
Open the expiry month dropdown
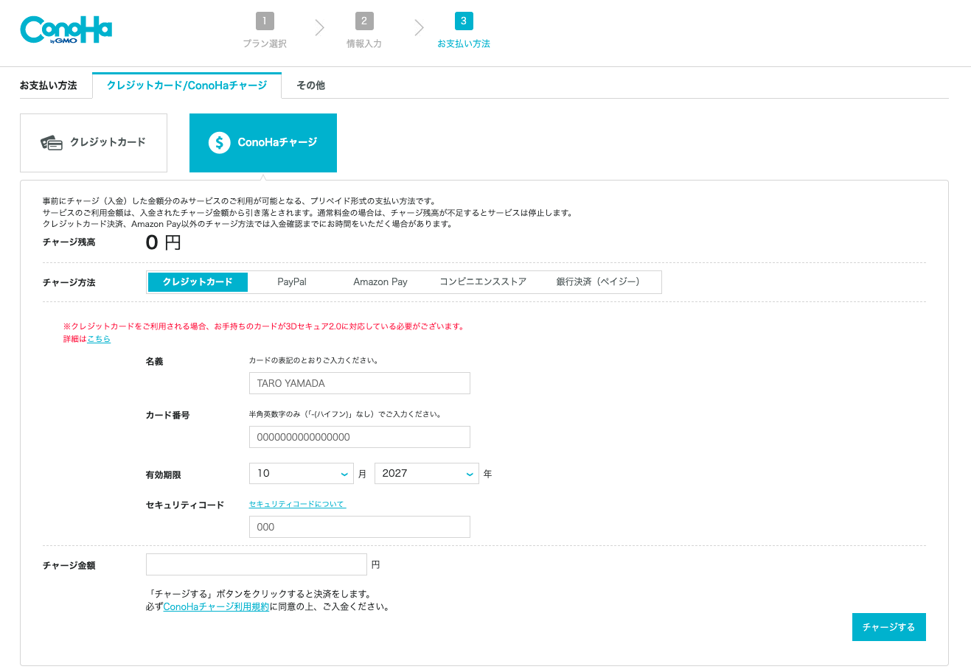coord(302,473)
